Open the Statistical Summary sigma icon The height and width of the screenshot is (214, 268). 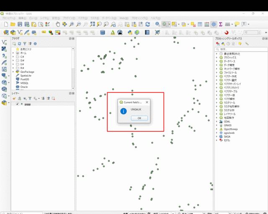[x=221, y=24]
